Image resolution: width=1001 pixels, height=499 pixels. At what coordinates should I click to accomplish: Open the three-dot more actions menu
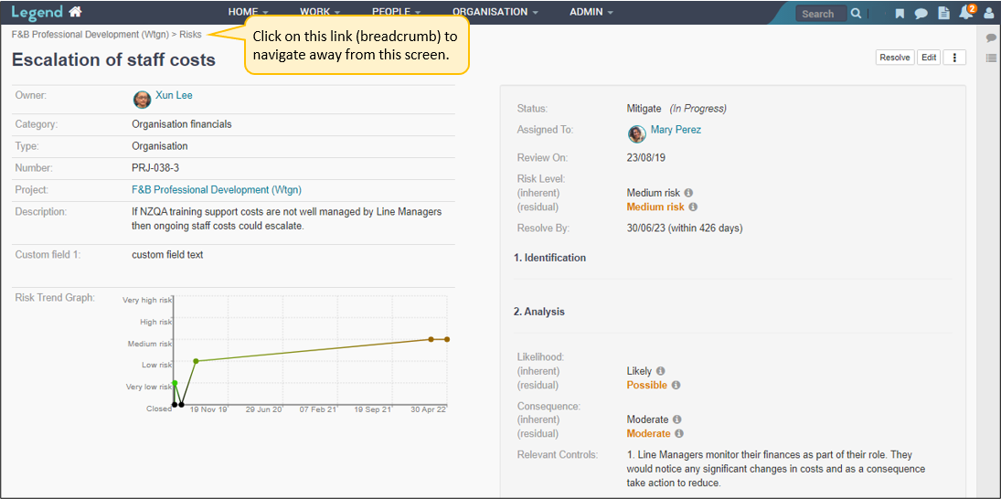[954, 58]
